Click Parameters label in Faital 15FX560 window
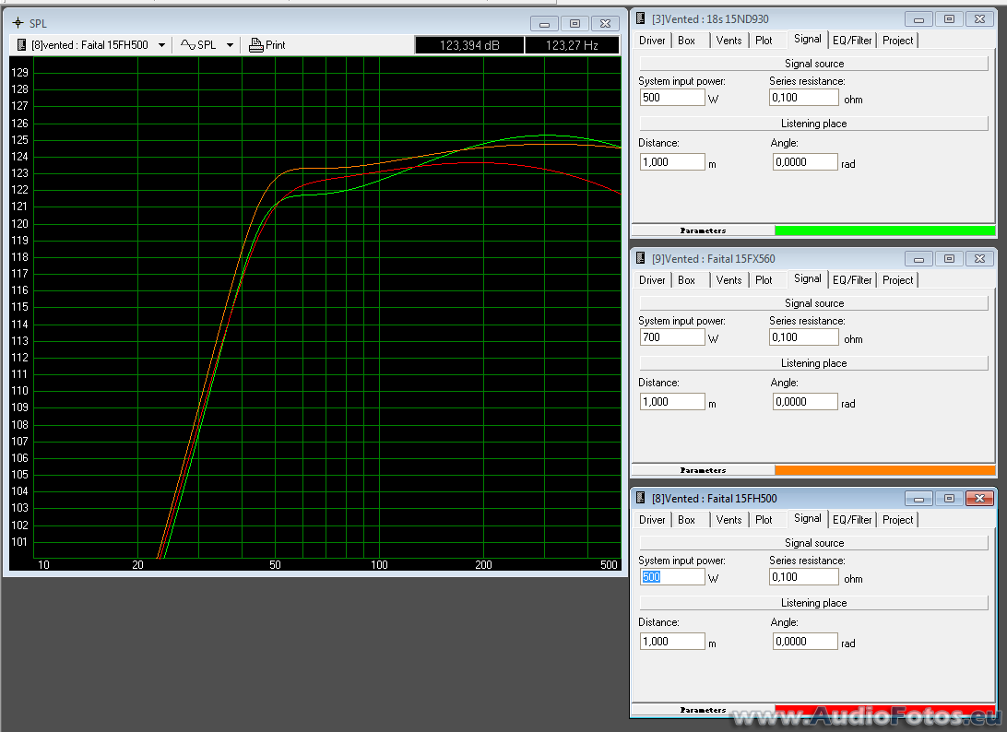Image resolution: width=1007 pixels, height=732 pixels. [703, 470]
